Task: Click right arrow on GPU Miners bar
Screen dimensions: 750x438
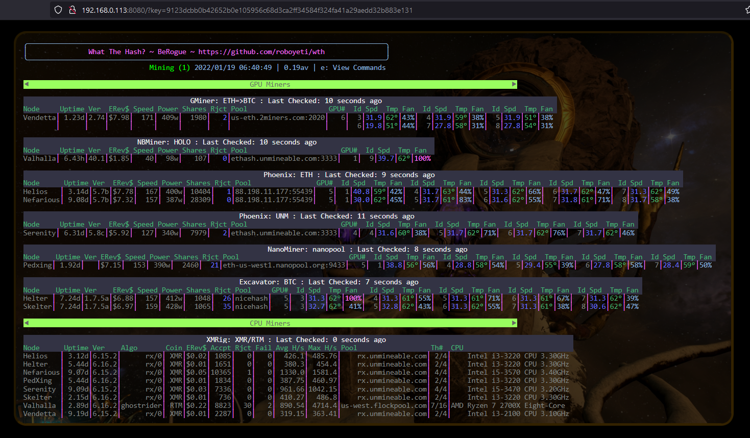Action: tap(514, 84)
